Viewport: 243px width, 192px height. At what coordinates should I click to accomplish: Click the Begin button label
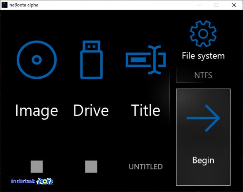click(203, 160)
